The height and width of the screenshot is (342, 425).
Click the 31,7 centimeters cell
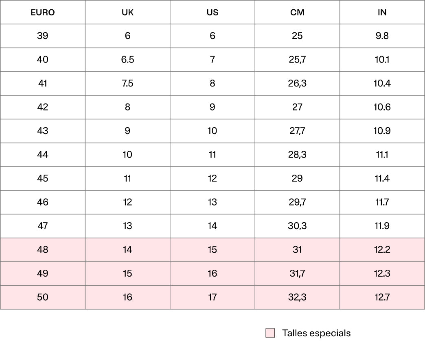297,273
